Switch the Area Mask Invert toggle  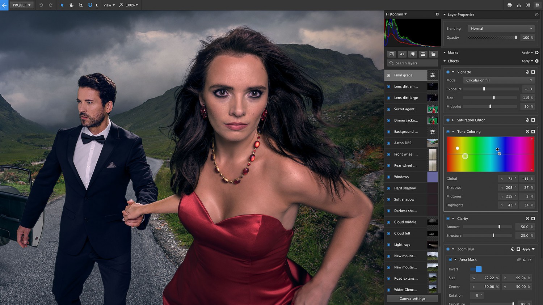pyautogui.click(x=476, y=269)
